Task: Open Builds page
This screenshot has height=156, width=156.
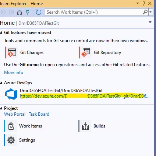Action: tap(99, 126)
